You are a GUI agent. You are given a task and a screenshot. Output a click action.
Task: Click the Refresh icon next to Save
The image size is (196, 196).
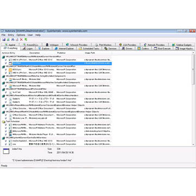(x=8, y=39)
